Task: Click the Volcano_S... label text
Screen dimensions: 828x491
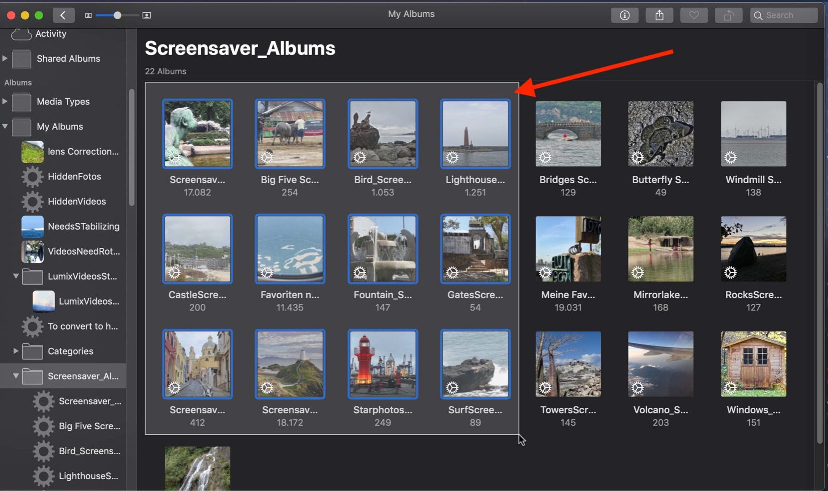Action: (661, 410)
